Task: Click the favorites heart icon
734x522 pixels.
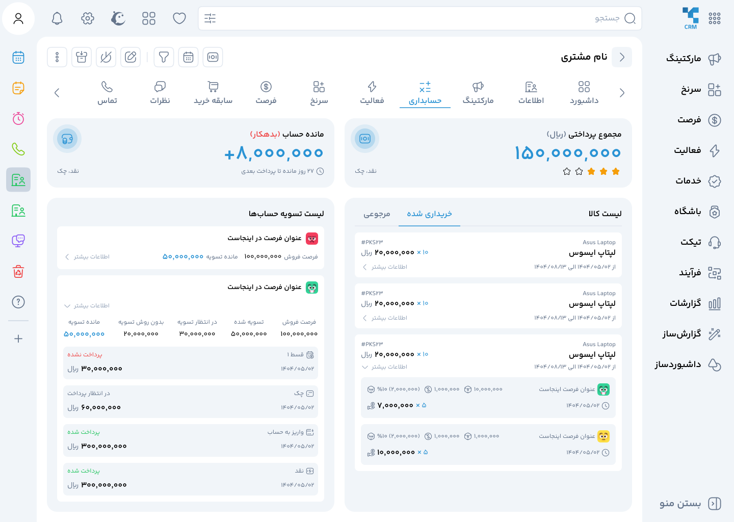Action: (179, 19)
